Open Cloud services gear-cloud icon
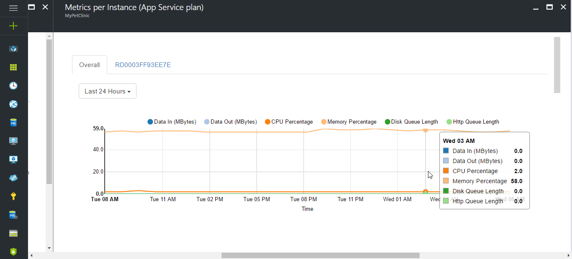 coord(13,178)
